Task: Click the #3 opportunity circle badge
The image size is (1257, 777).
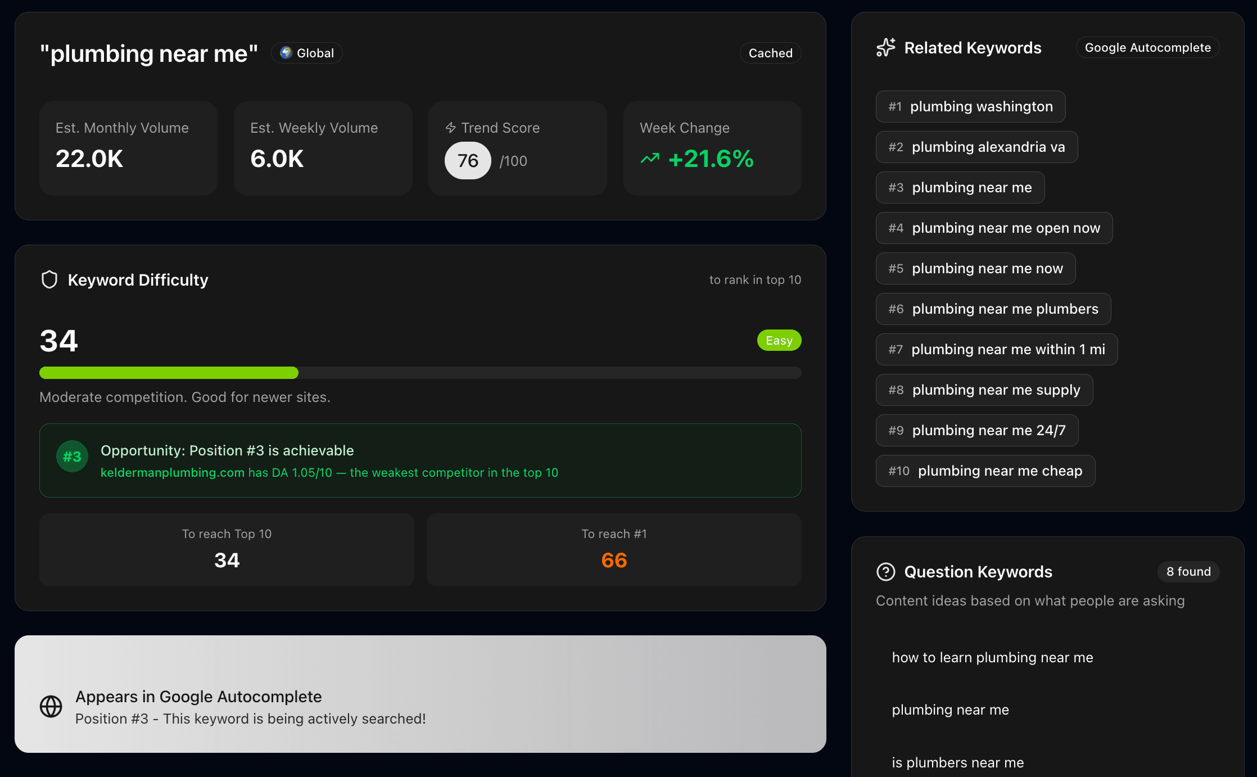Action: (72, 457)
